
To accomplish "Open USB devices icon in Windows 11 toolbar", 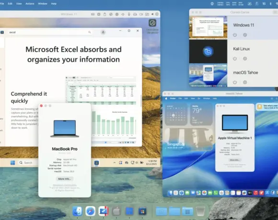I will tap(105, 14).
